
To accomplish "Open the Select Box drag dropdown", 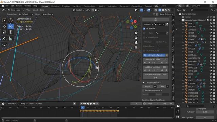I will (x=47, y=14).
